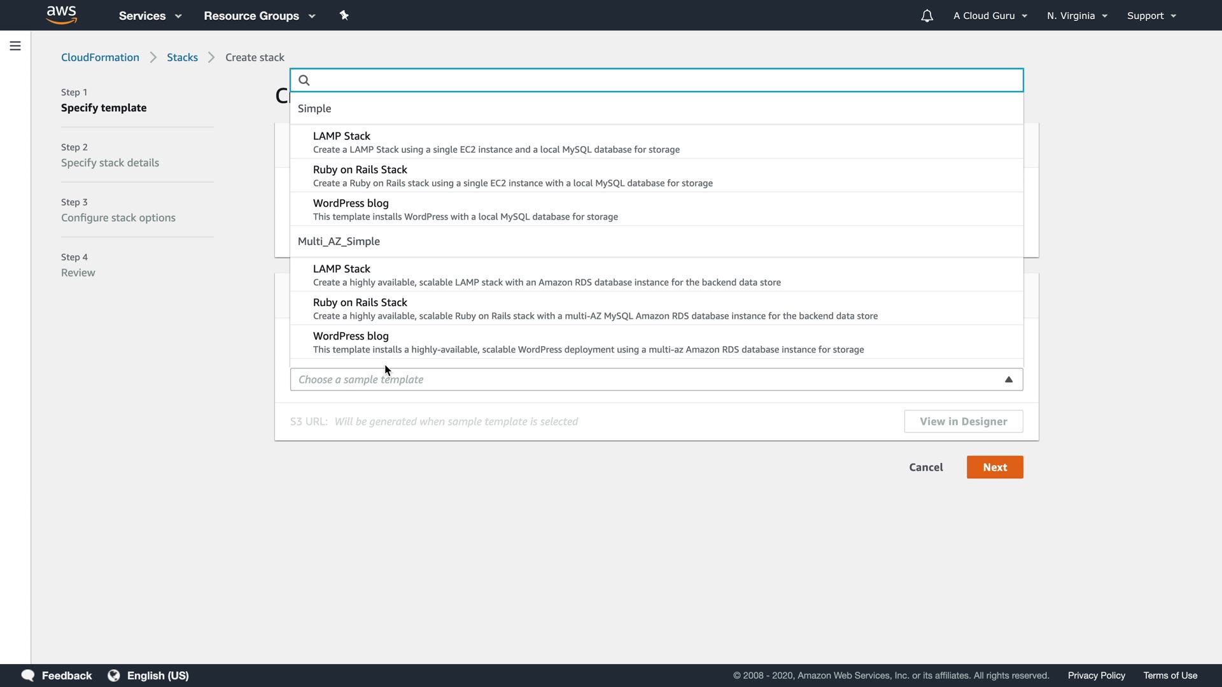This screenshot has height=687, width=1222.
Task: Click the globe language icon
Action: click(x=114, y=676)
